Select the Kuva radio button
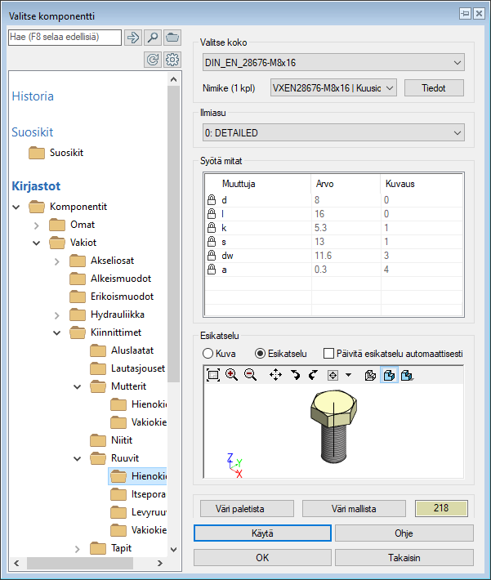 [x=208, y=354]
